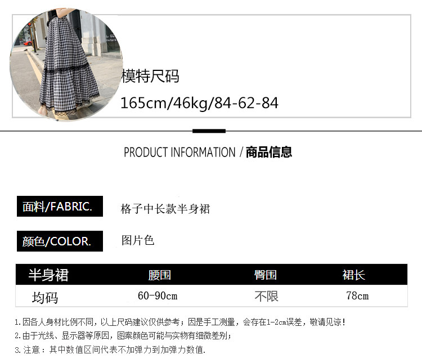
Task: Click the bold 商品信息 title
Action: click(268, 152)
